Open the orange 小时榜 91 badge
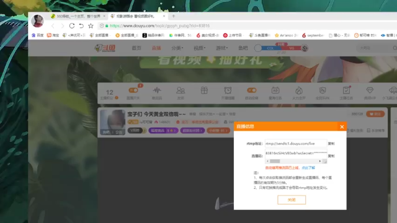This screenshot has height=223, width=397. 218,131
